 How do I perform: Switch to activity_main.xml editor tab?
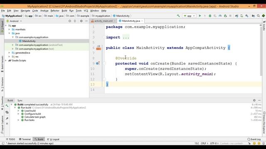coord(103,21)
